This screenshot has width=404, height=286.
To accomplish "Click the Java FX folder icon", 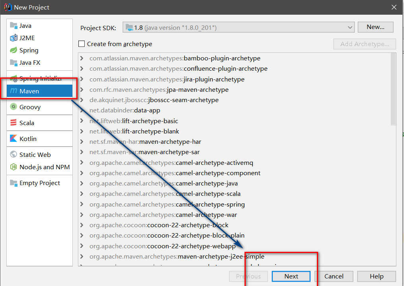I will click(x=14, y=62).
